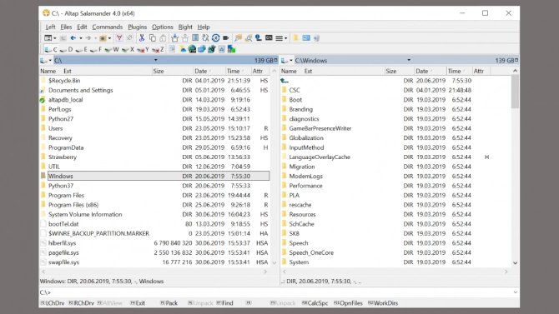This screenshot has width=559, height=314.
Task: Click the Find button in bottom bar
Action: click(x=224, y=303)
